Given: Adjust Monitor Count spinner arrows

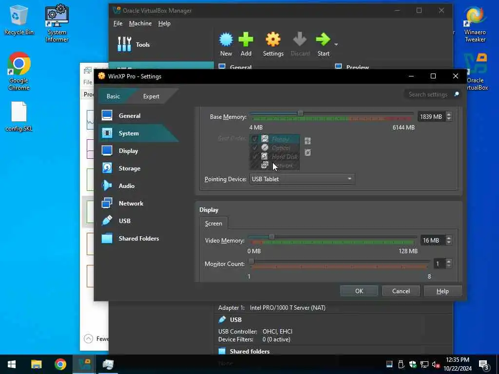Looking at the screenshot, I should click(x=449, y=263).
